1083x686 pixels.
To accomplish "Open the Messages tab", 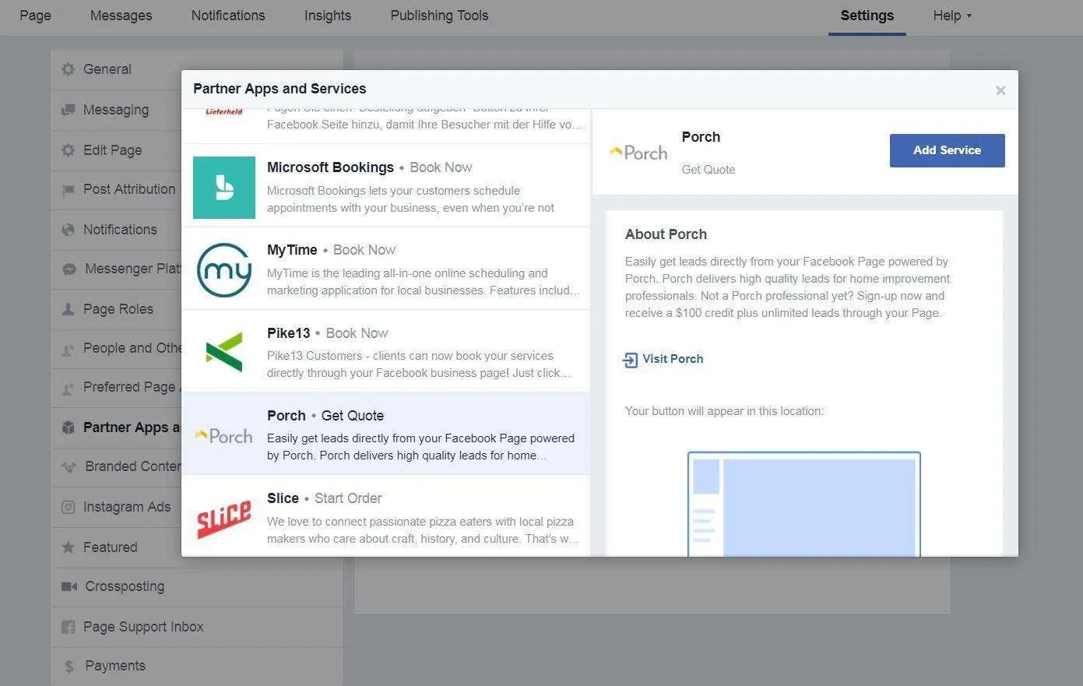I will [121, 16].
